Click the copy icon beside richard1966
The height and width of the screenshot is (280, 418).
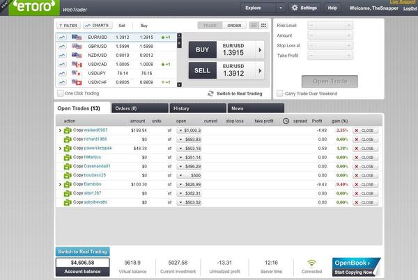[x=68, y=140]
